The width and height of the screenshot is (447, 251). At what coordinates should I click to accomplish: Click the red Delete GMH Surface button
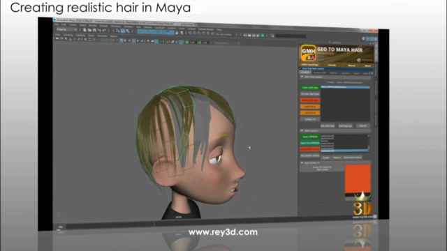click(x=310, y=149)
